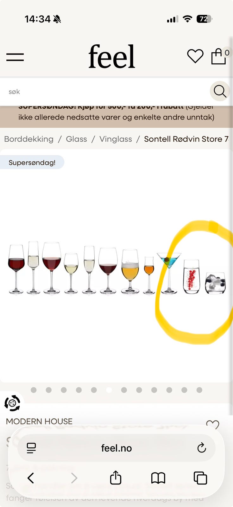Open Safari share sheet
Screen dimensions: 233x507
[x=116, y=478]
